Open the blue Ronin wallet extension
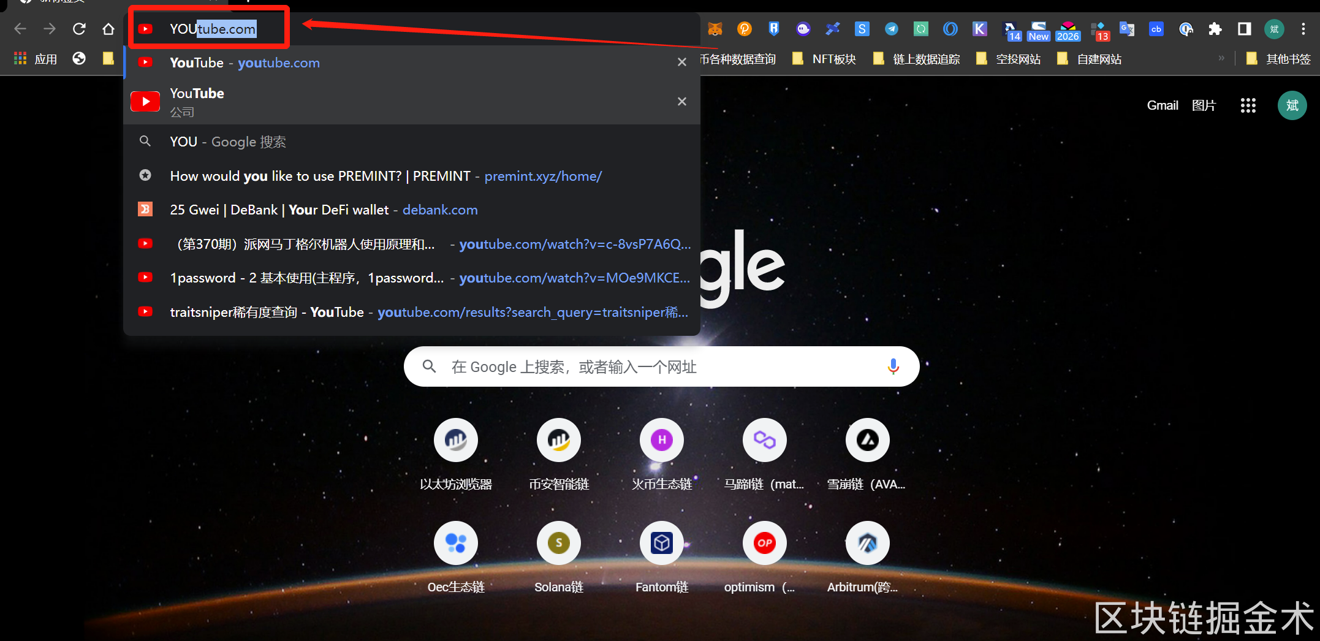 click(x=774, y=29)
